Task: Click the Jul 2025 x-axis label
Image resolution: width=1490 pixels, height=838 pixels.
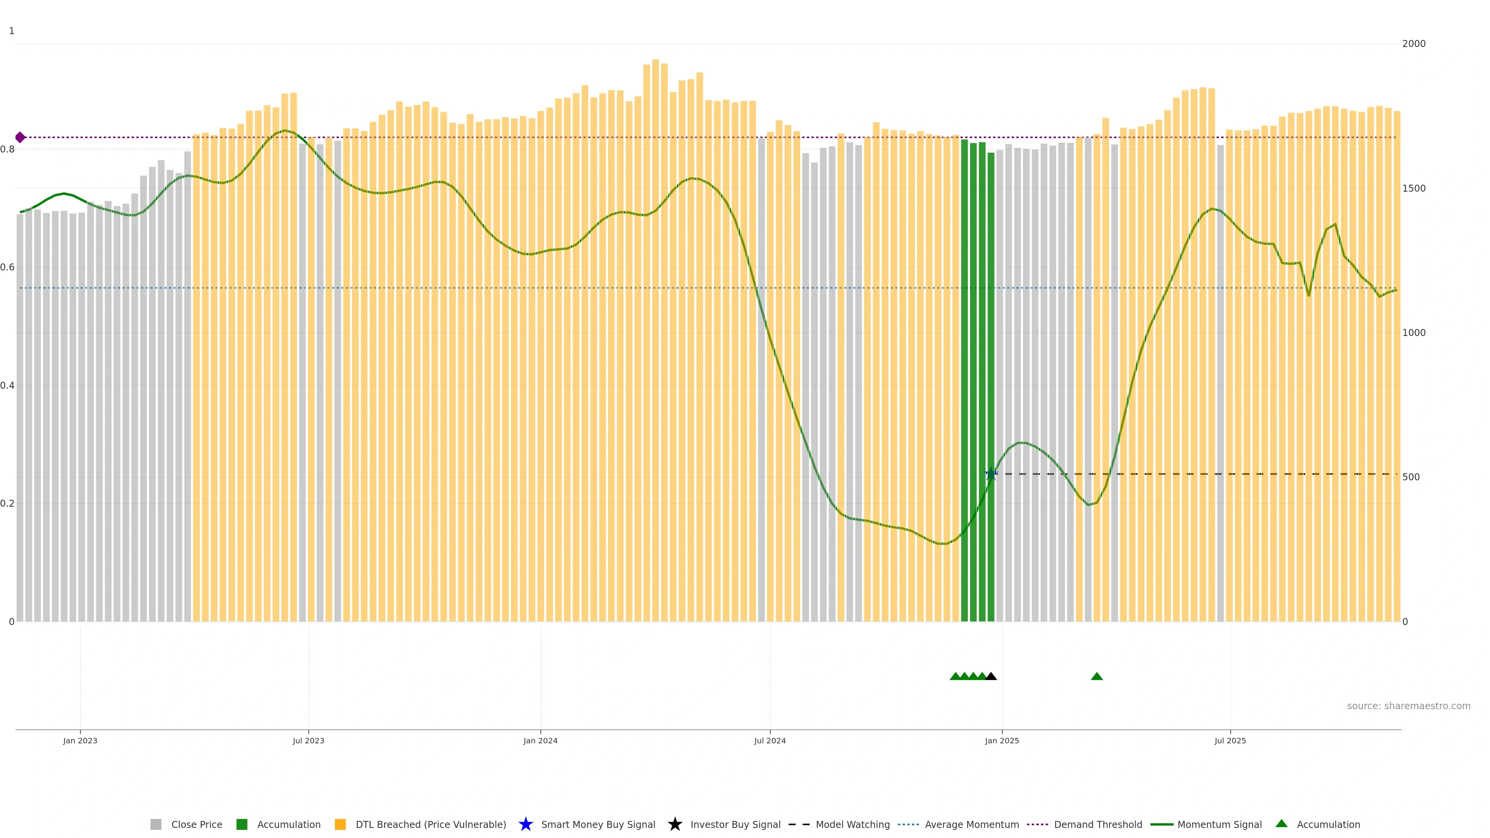Action: pos(1230,741)
